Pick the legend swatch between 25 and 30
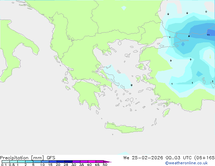This screenshot has width=215, height=166. pyautogui.click(x=69, y=162)
